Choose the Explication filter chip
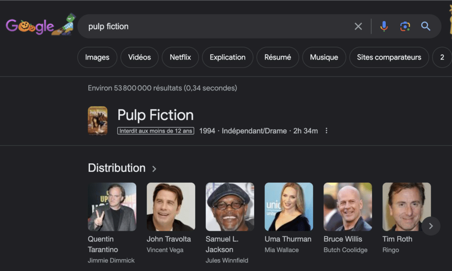Screen dimensions: 452x271 pos(227,57)
